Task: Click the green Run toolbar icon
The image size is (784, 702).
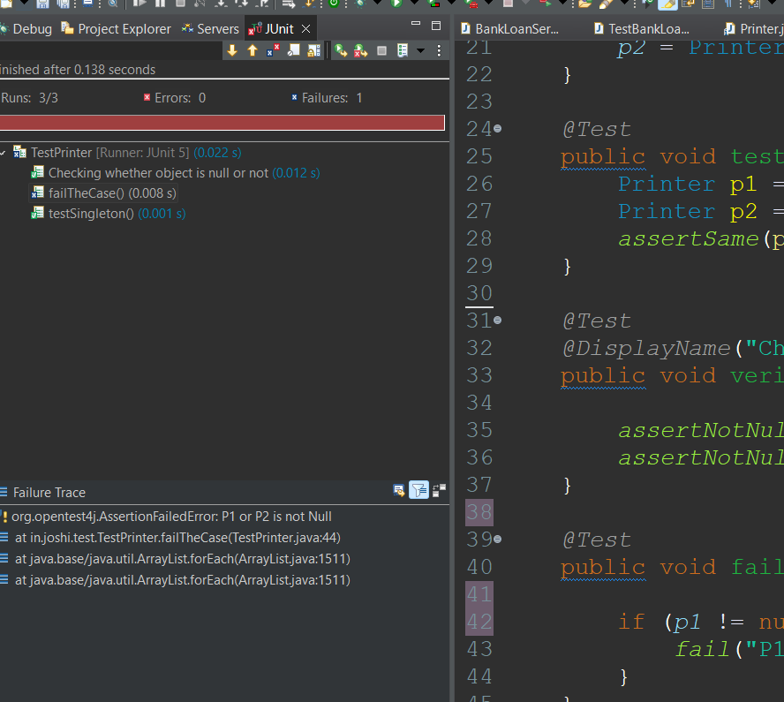Action: click(x=396, y=3)
